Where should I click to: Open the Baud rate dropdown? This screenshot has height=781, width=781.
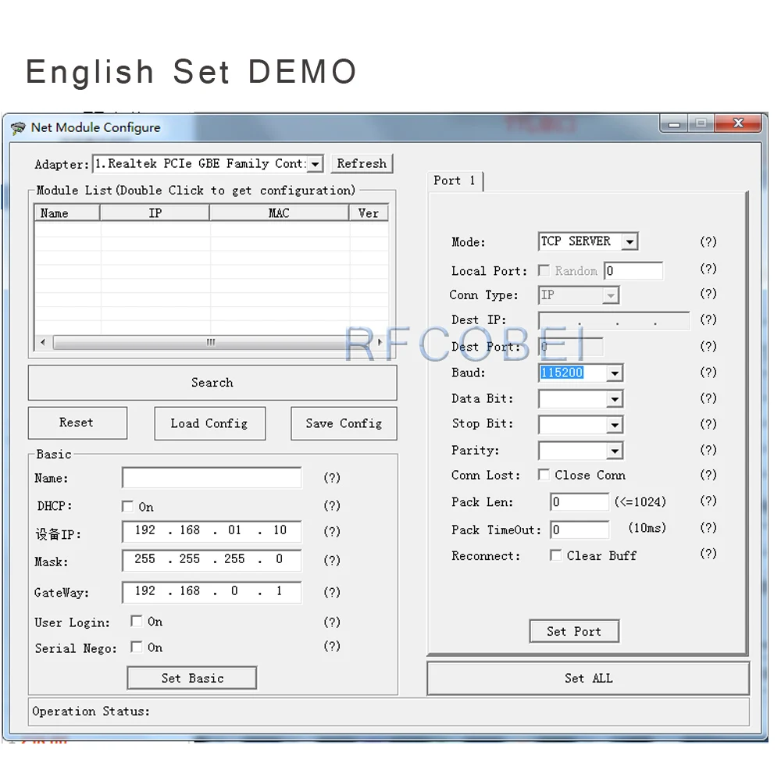[x=615, y=373]
